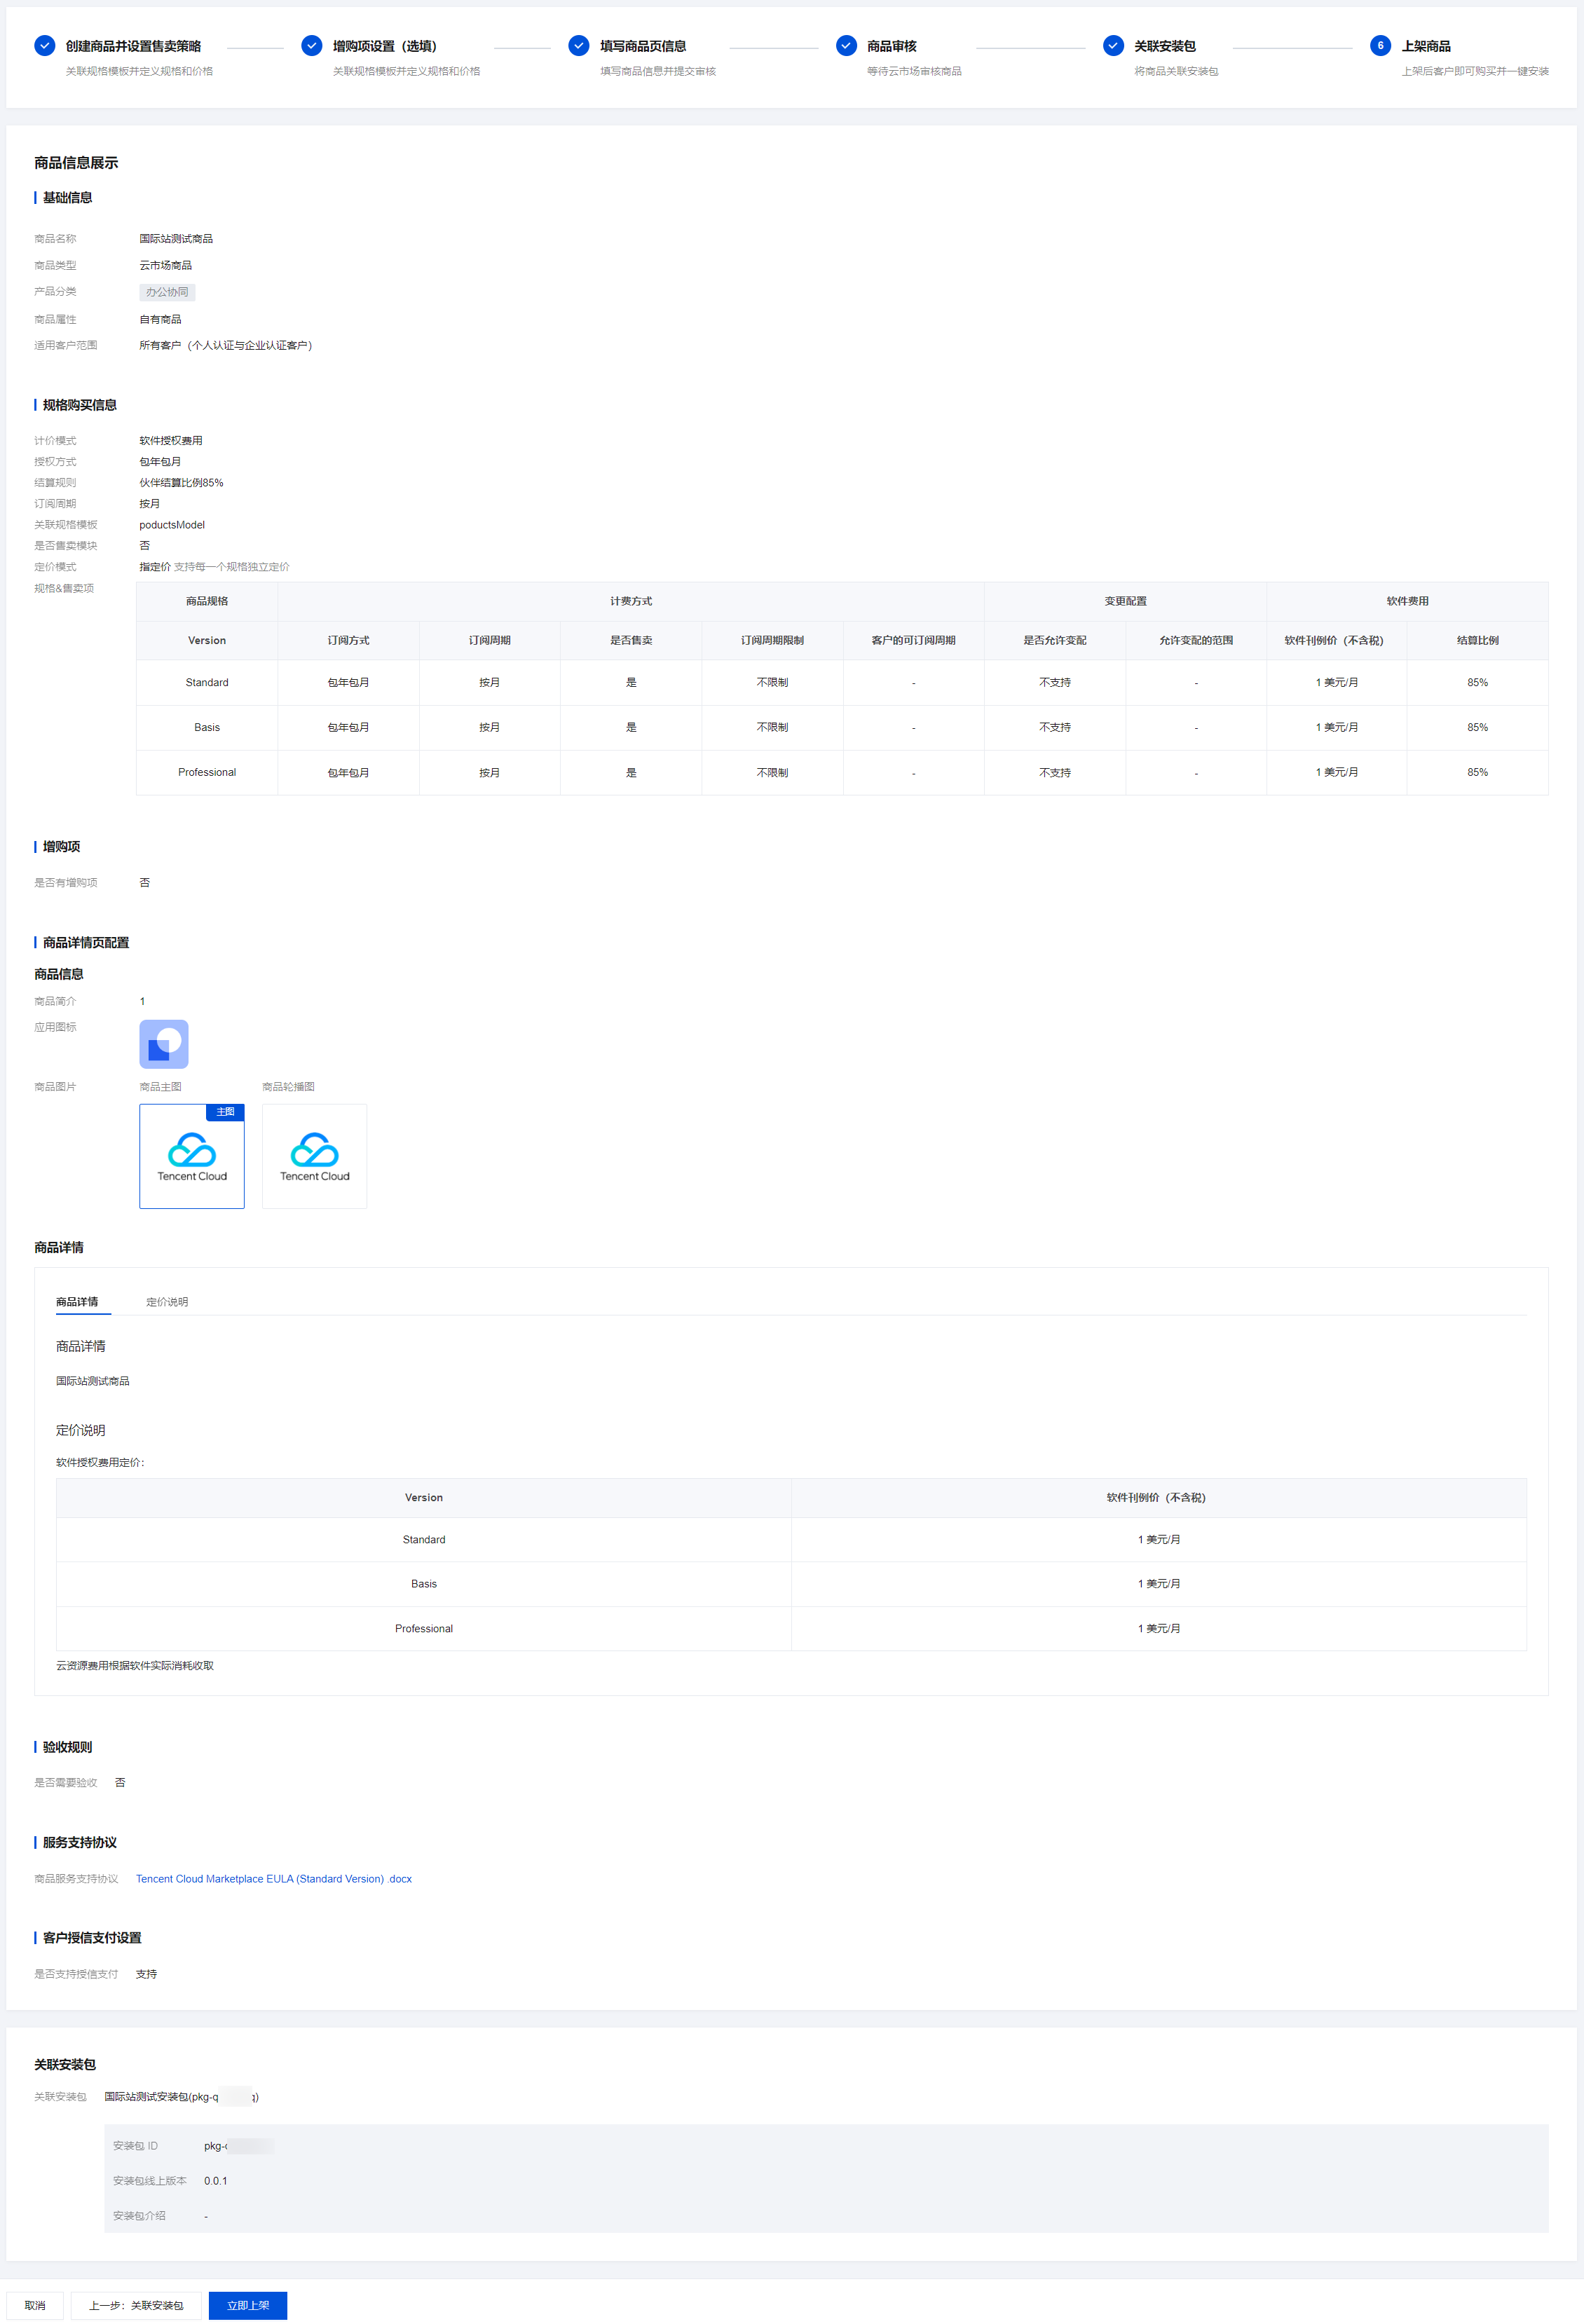Click the Professional row in pricing table
This screenshot has width=1584, height=2324.
pos(424,1628)
